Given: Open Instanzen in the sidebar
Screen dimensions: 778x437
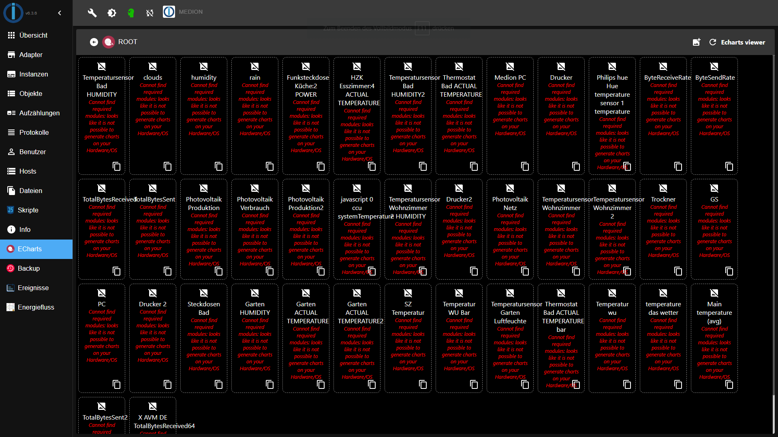Looking at the screenshot, I should point(36,74).
